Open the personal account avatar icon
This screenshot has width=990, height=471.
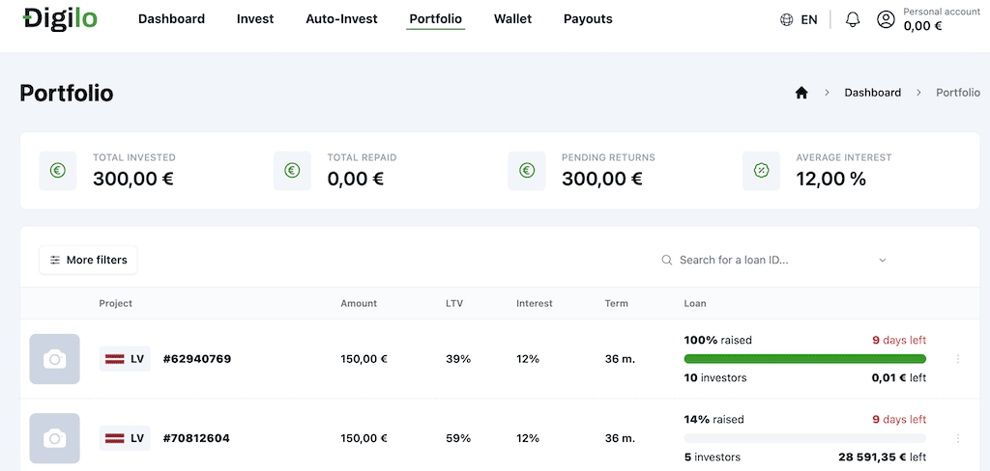point(886,19)
